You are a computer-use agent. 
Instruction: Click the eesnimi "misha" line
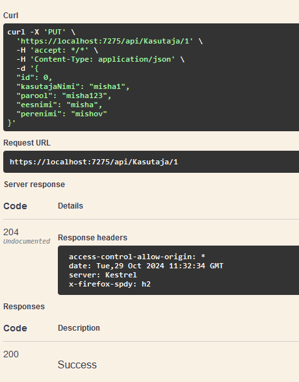59,105
